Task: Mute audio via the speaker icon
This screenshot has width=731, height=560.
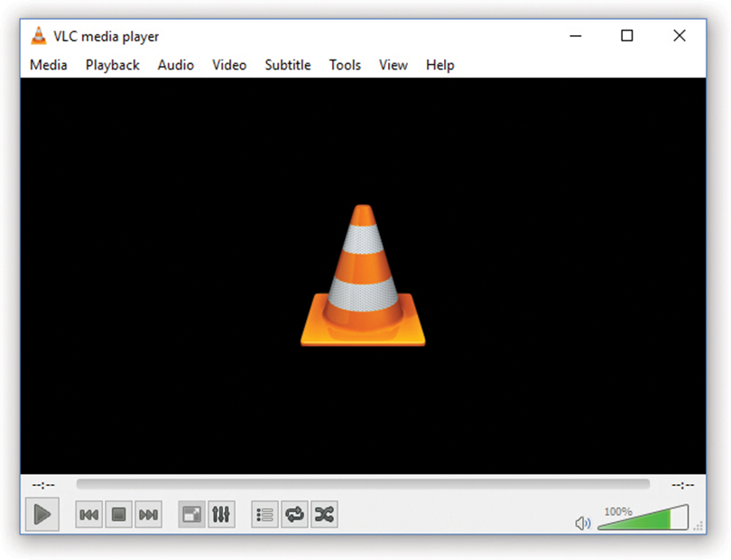Action: pos(583,523)
